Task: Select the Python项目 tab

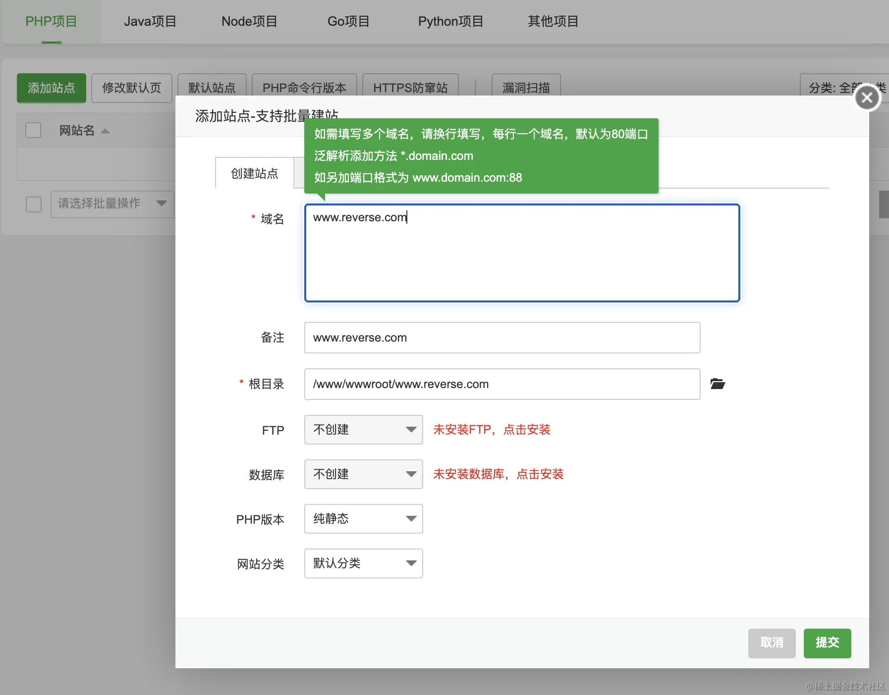Action: point(450,21)
